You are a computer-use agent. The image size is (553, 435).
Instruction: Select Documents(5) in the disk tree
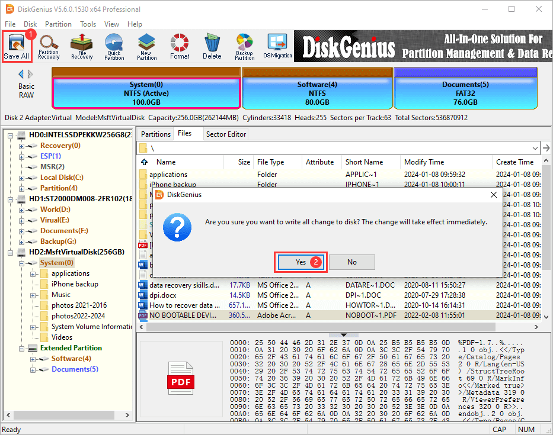click(75, 369)
